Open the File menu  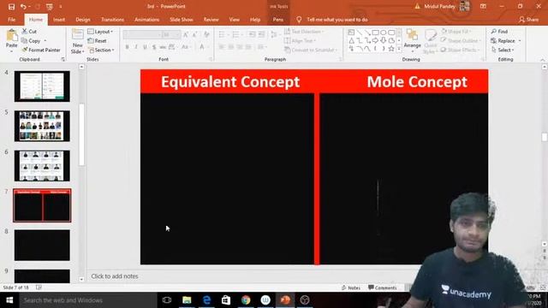pos(11,20)
